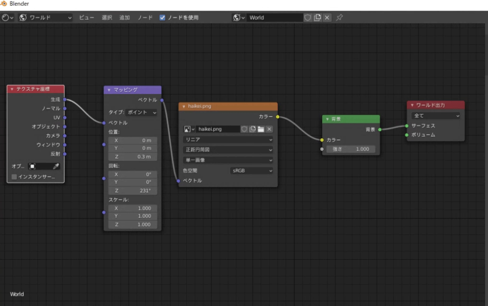Unlink the haikei.png image with the X icon
The image size is (488, 306).
269,129
